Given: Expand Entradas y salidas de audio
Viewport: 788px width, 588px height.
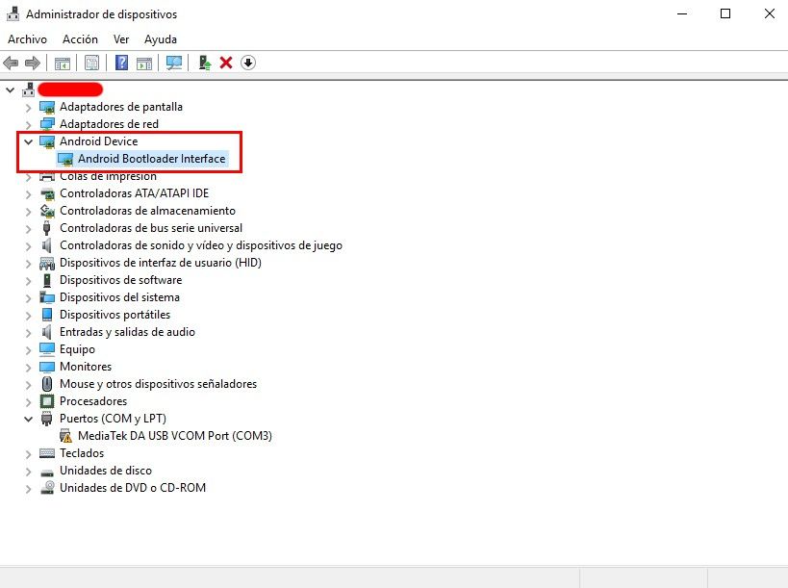Looking at the screenshot, I should [29, 333].
